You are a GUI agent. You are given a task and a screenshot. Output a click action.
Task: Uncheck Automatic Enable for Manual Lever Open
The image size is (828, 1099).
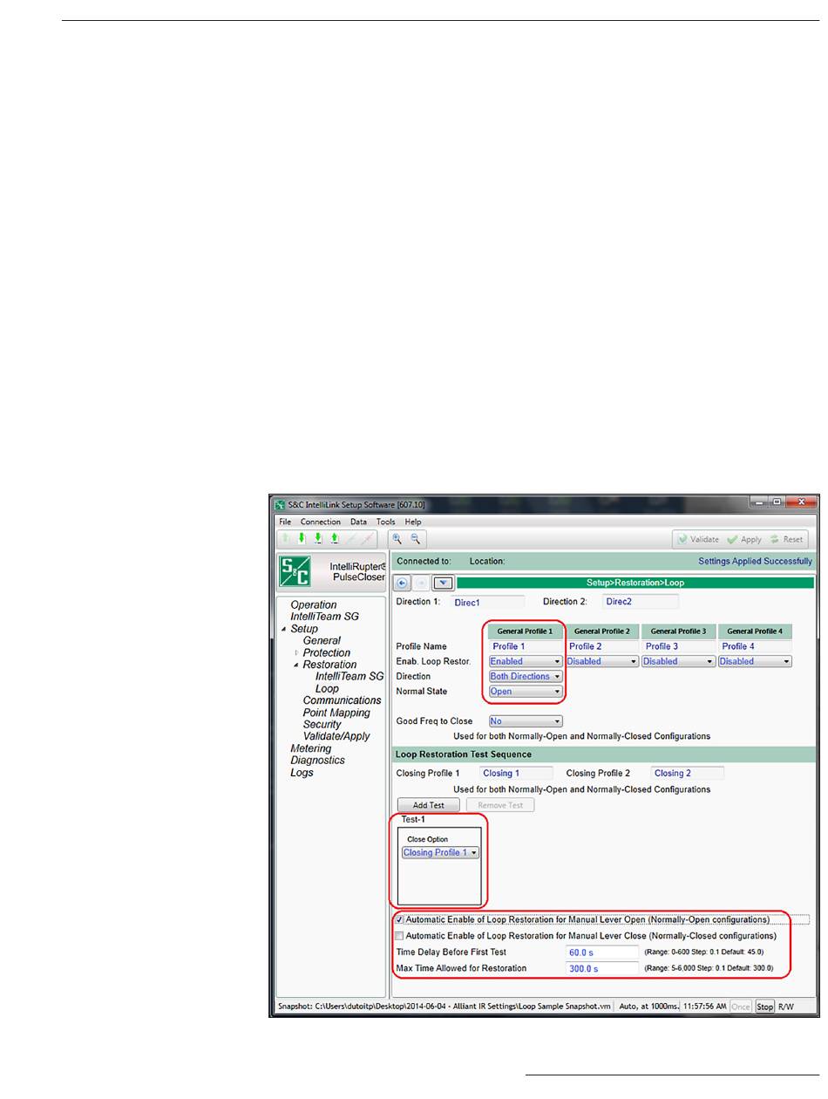(400, 919)
